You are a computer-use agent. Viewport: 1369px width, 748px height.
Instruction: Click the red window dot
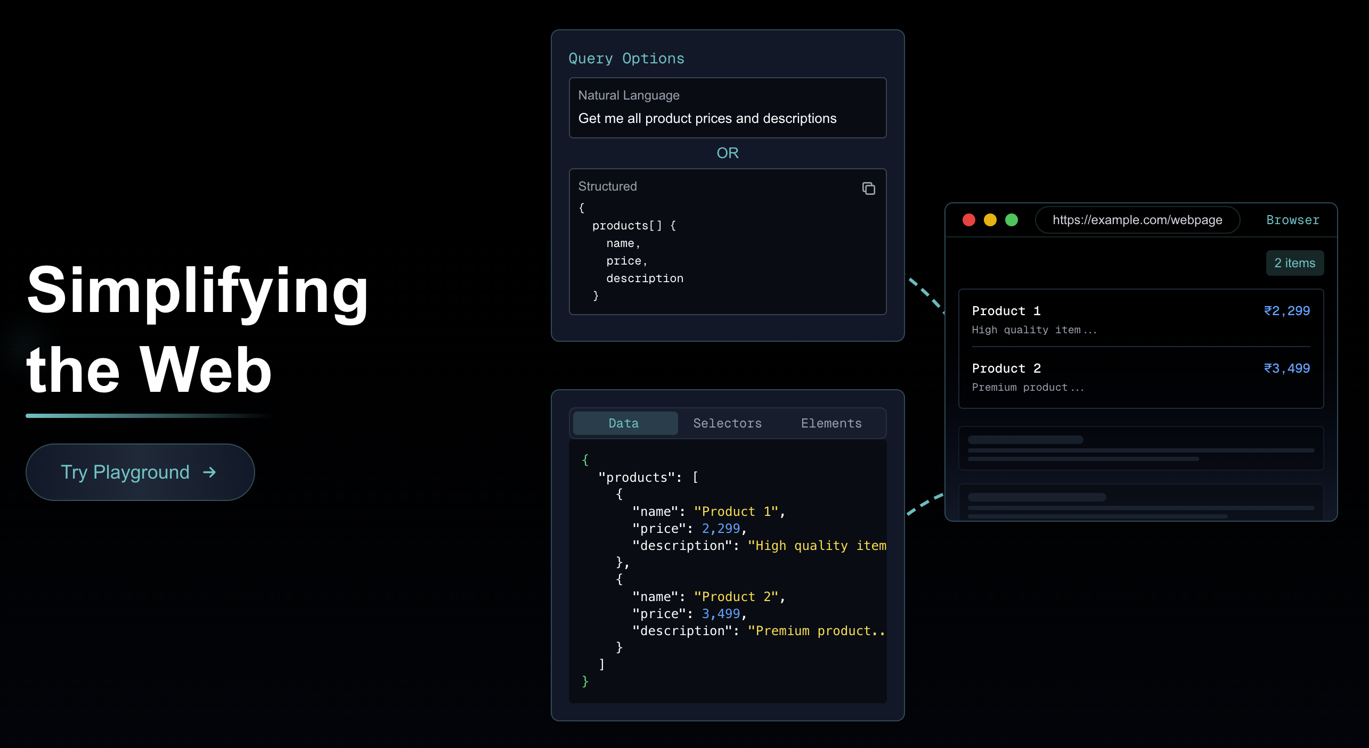969,220
